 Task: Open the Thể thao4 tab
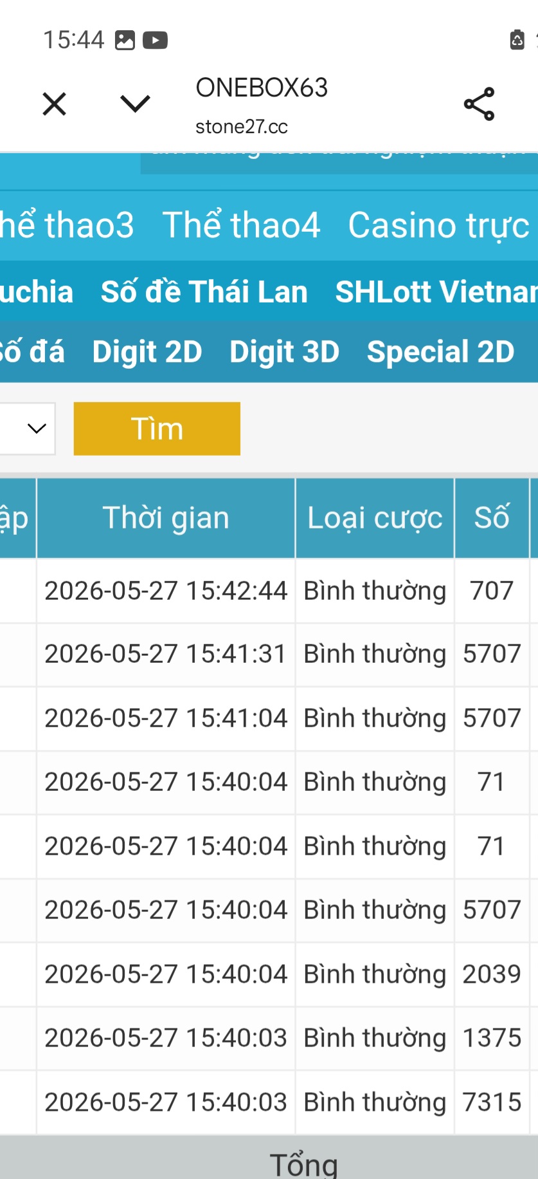pos(241,225)
